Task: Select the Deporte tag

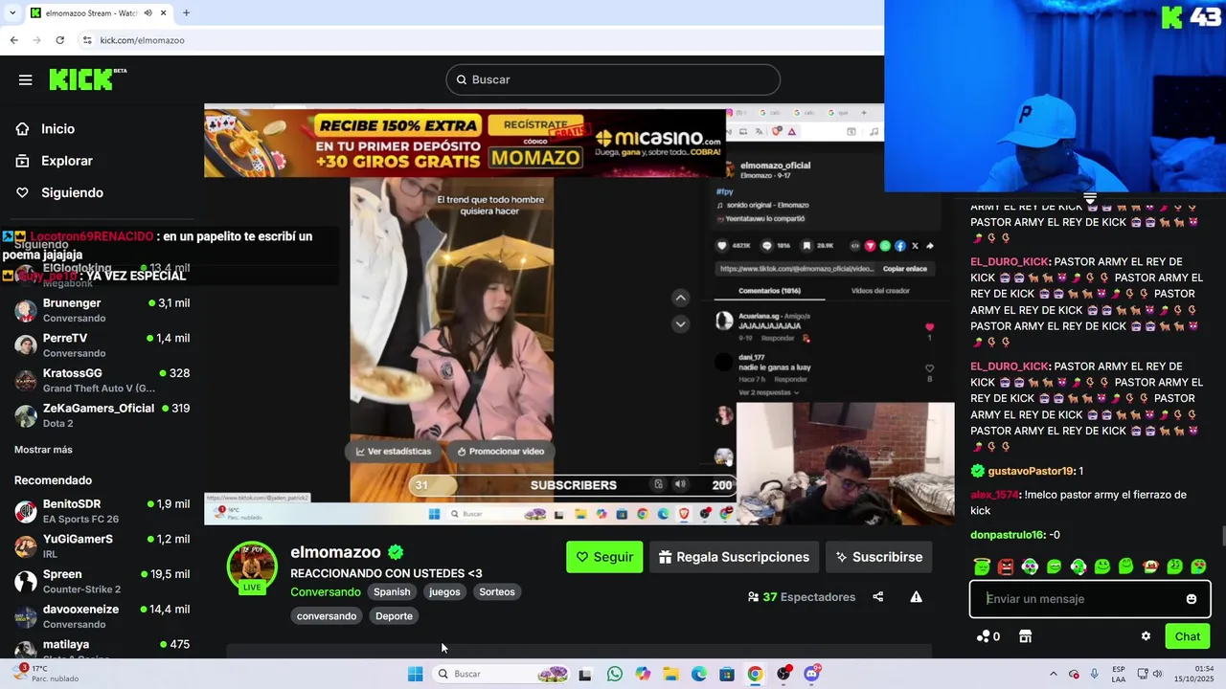Action: click(x=394, y=616)
